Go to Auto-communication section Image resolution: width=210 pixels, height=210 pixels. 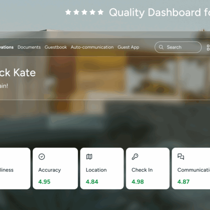click(92, 47)
